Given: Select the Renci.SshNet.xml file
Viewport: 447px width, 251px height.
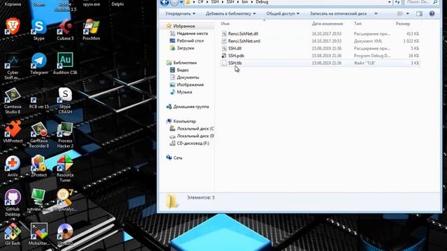Looking at the screenshot, I should click(x=320, y=41).
